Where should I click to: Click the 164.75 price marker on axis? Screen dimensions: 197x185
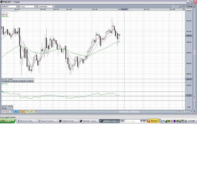point(189,79)
